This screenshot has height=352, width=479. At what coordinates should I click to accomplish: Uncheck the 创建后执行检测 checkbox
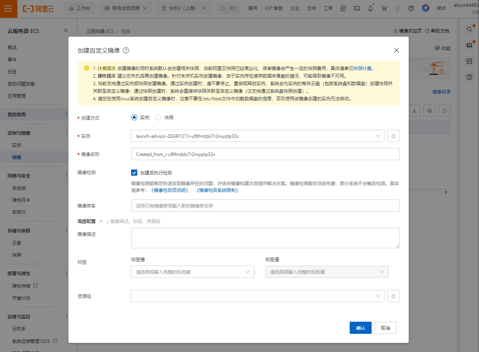point(134,173)
